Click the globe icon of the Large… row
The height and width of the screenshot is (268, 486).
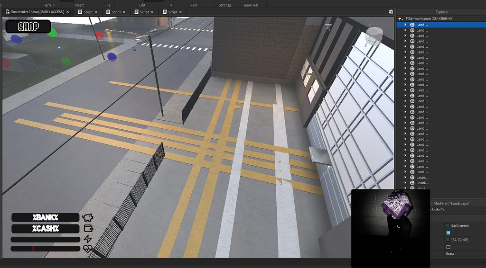click(x=412, y=178)
